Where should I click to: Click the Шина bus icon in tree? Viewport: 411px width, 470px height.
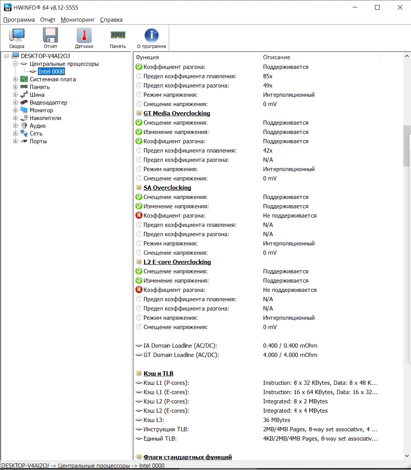point(24,95)
